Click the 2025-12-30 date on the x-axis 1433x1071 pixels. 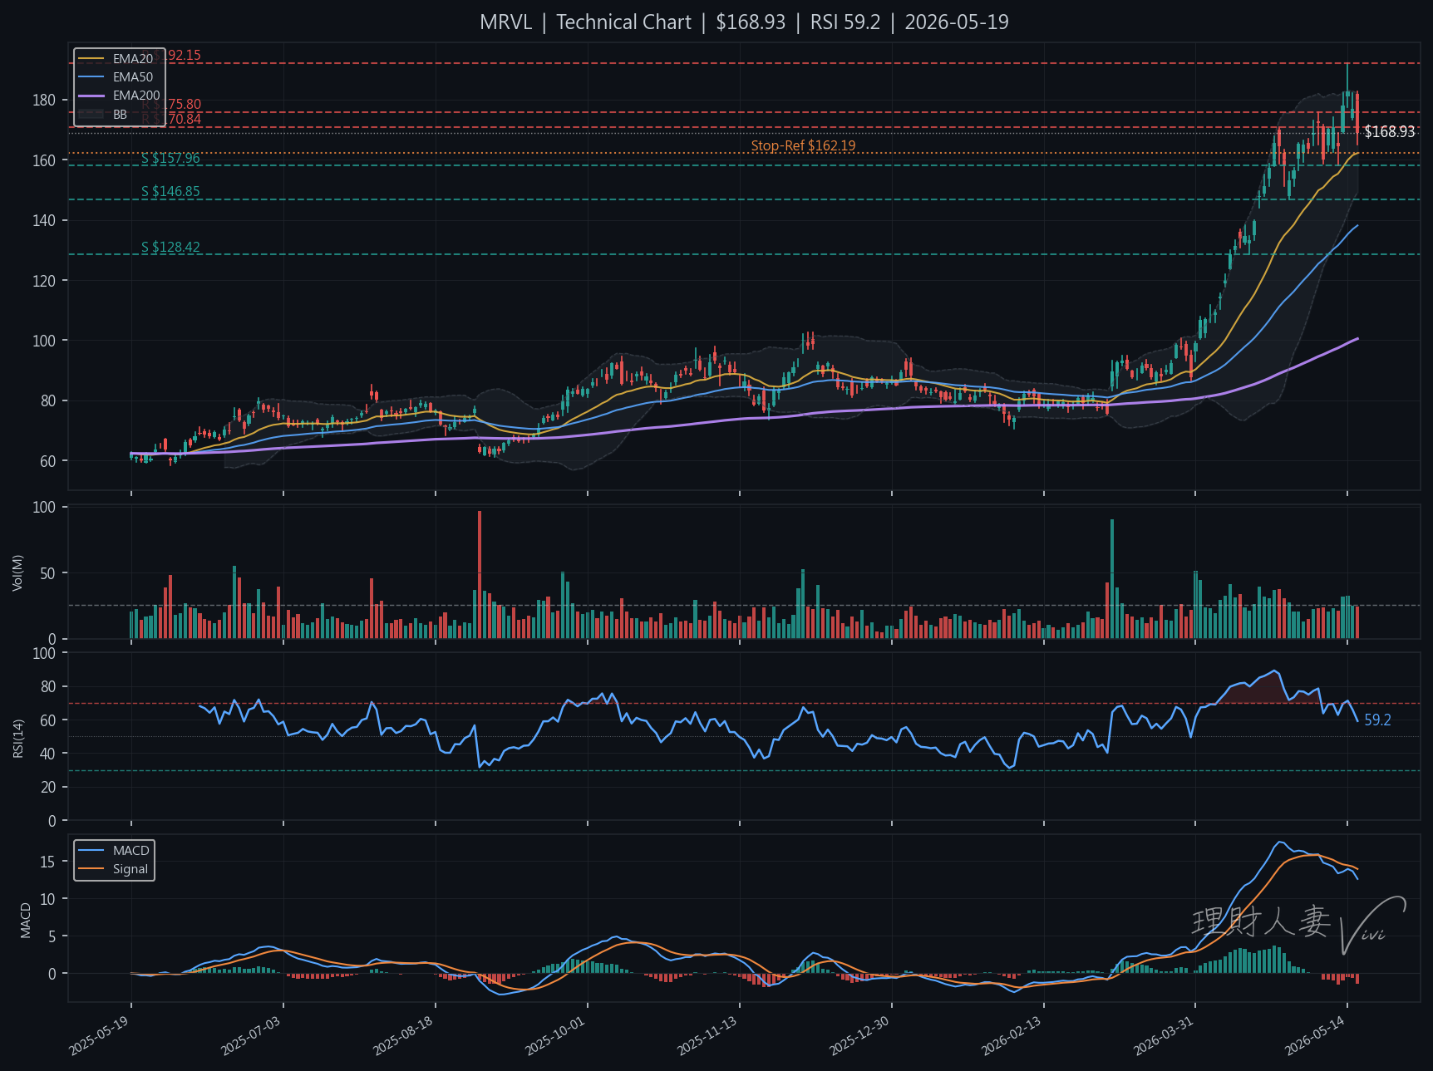[x=860, y=1035]
